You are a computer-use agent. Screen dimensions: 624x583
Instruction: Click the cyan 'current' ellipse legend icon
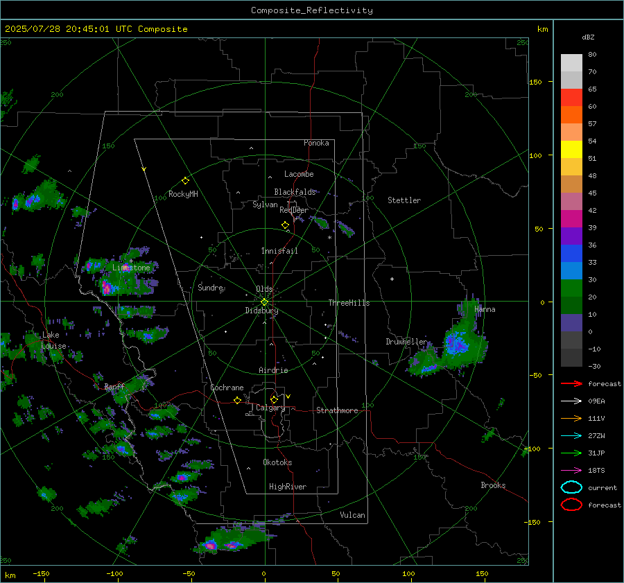pyautogui.click(x=571, y=487)
